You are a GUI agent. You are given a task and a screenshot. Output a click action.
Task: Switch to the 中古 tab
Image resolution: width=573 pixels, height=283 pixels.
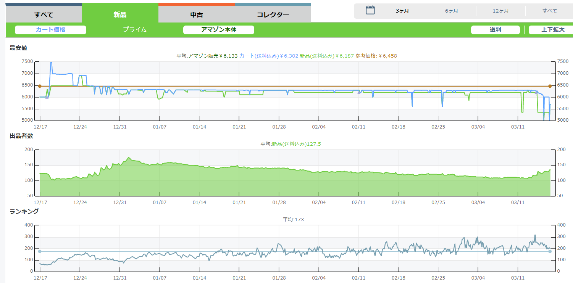tap(197, 15)
